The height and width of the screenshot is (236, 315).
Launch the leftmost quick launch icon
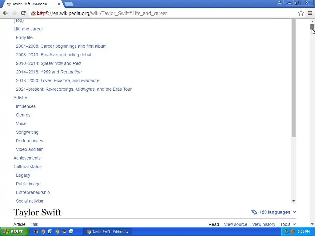coord(36,232)
